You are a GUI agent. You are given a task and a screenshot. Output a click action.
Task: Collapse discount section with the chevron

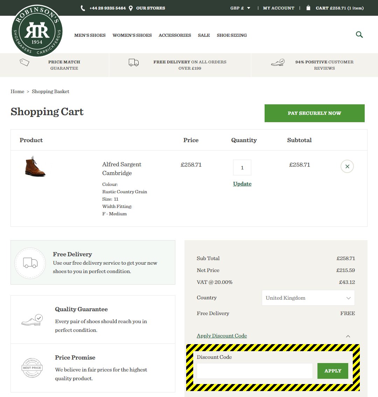click(x=348, y=336)
